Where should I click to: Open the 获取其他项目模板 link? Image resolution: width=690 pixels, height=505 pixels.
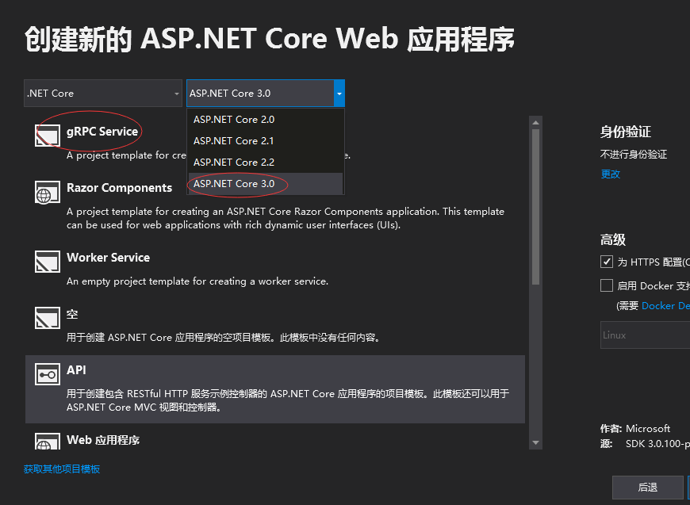point(62,469)
